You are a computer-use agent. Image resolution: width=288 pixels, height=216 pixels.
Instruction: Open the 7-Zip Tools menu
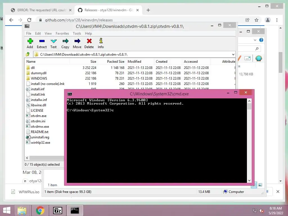77,33
